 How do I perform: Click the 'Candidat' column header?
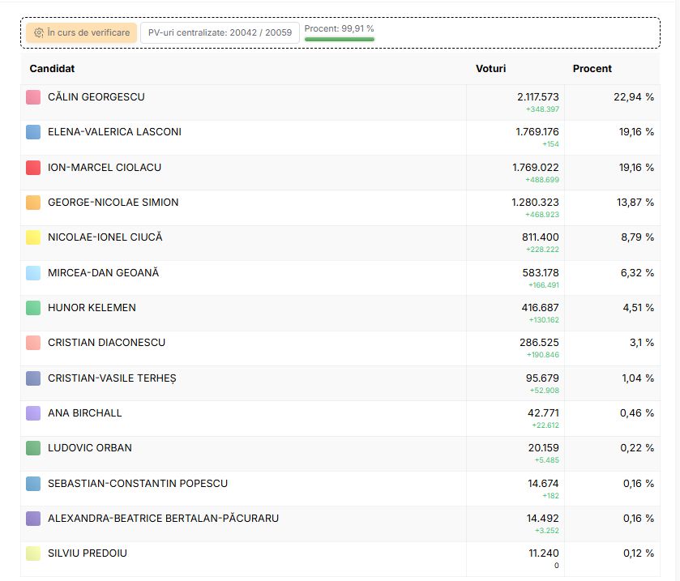52,69
